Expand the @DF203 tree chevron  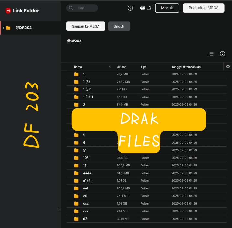[x=4, y=28]
